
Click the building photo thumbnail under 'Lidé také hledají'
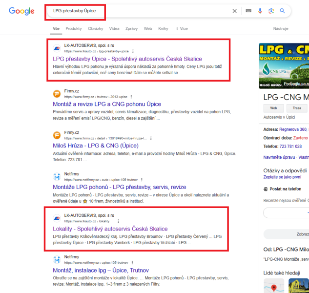click(299, 286)
